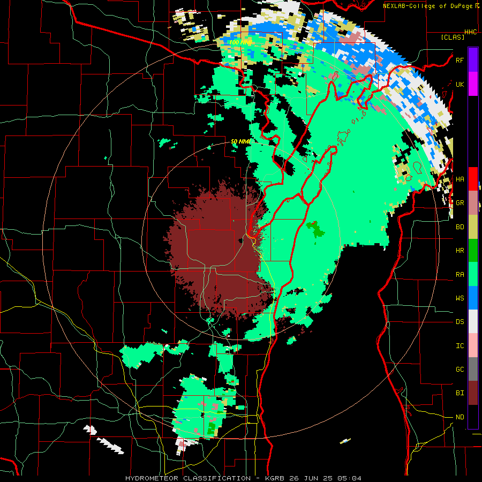Image resolution: width=482 pixels, height=482 pixels.
Task: Click the GR legend color swatch
Action: [473, 203]
